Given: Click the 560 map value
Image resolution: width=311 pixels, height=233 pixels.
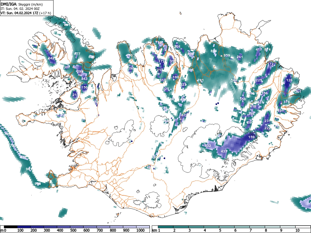Looking at the screenshot, I should click(190, 54).
